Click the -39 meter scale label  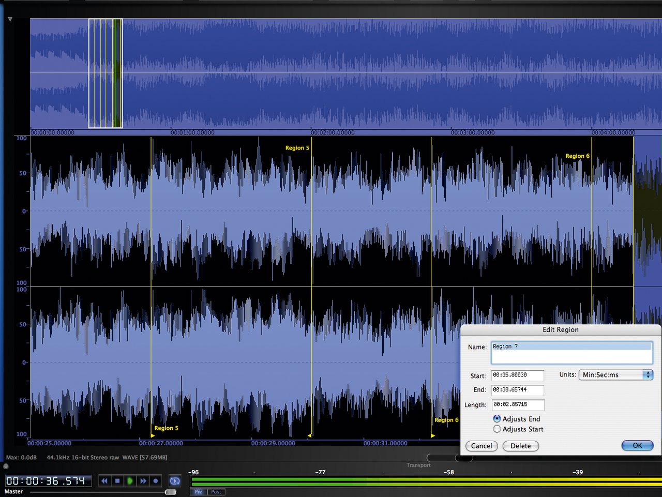(578, 472)
